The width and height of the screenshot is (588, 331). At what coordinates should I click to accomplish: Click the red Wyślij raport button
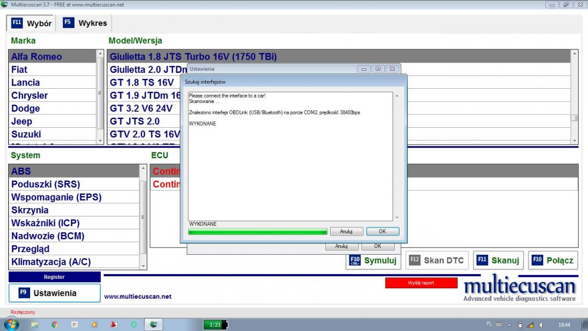(421, 283)
